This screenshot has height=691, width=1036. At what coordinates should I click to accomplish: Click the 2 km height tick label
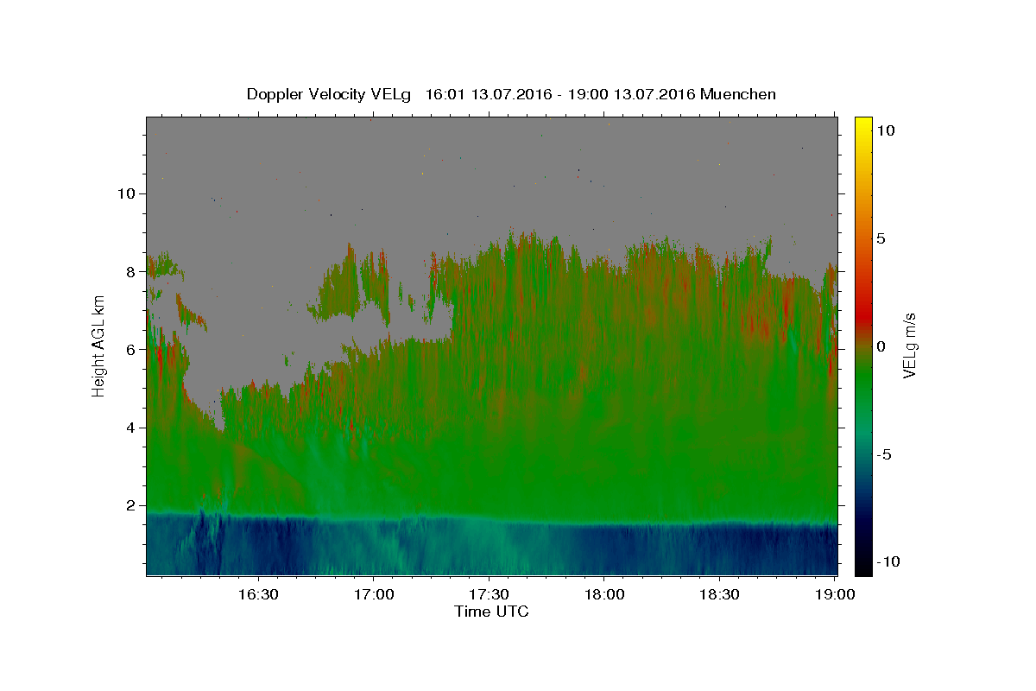[131, 505]
